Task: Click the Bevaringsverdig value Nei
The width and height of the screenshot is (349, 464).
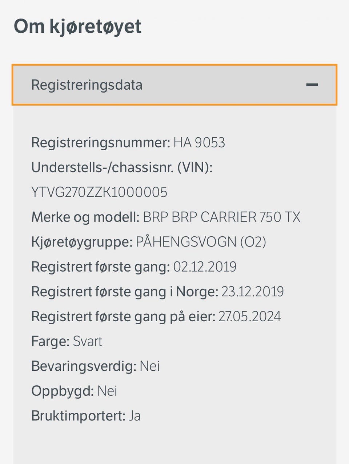Action: [x=150, y=366]
